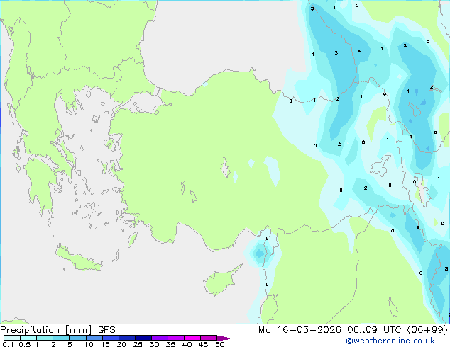Click the '15' legend scale label
The width and height of the screenshot is (450, 347).
[x=105, y=344]
